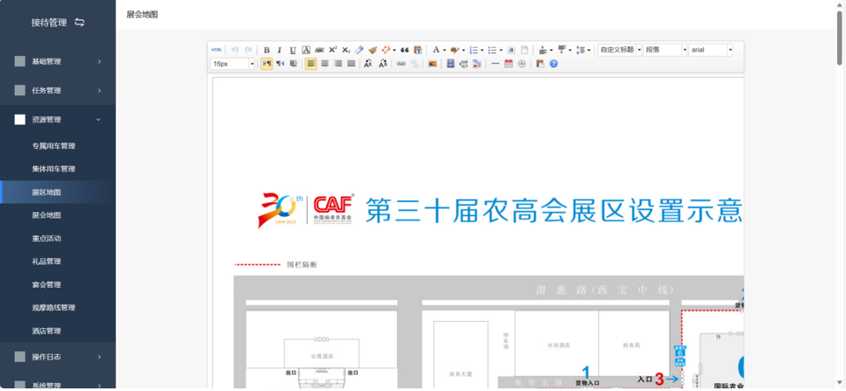Toggle sidebar with 接待管理 switch icon
846x391 pixels.
(79, 22)
